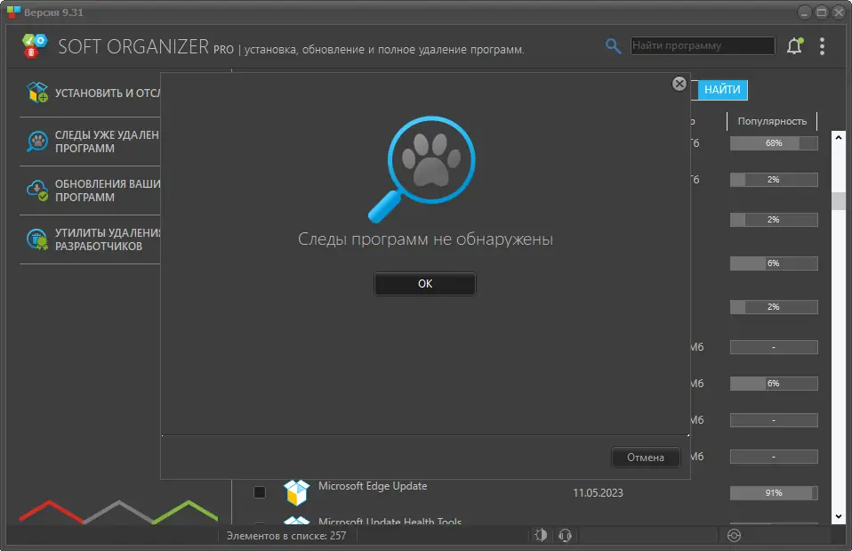Select the Microsoft Edge Update entry
Image resolution: width=852 pixels, height=551 pixels.
tap(373, 486)
